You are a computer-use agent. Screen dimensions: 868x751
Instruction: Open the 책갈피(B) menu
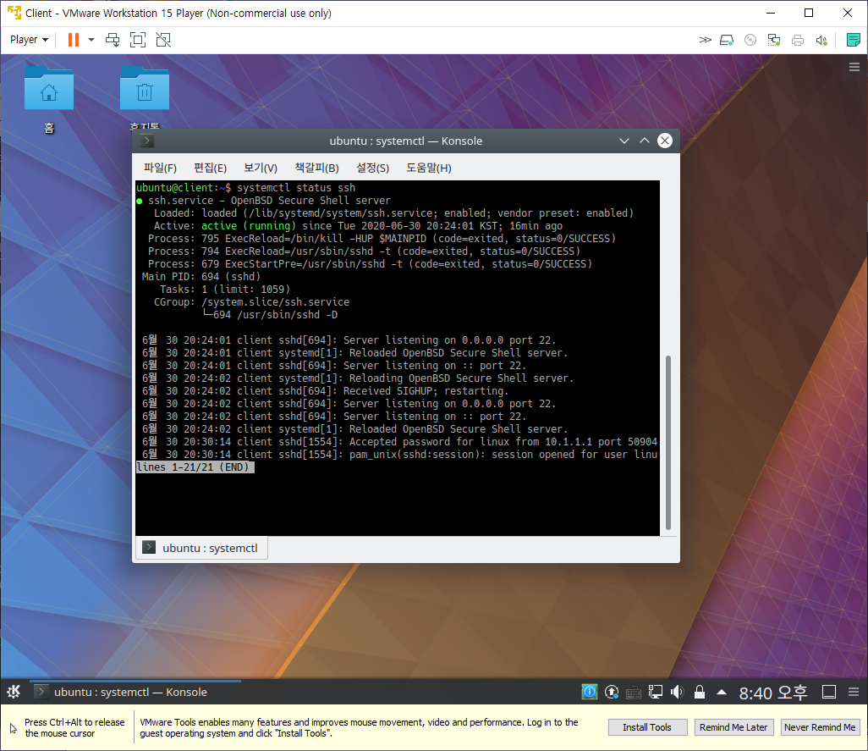[316, 168]
